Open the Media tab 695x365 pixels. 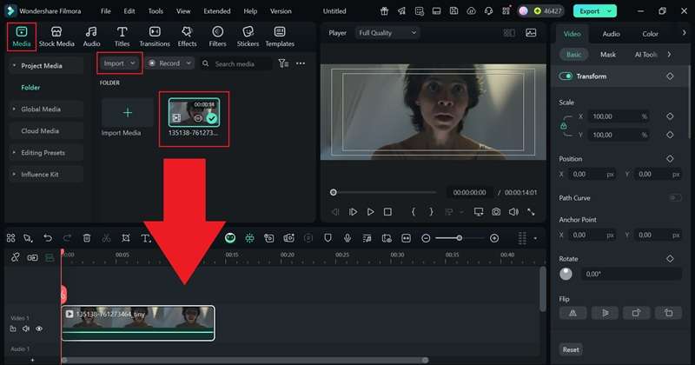(x=21, y=36)
